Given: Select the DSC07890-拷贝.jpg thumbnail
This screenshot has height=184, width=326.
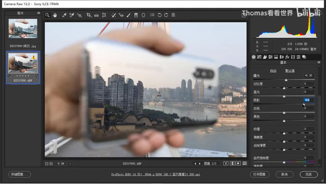Looking at the screenshot, I should (x=23, y=28).
